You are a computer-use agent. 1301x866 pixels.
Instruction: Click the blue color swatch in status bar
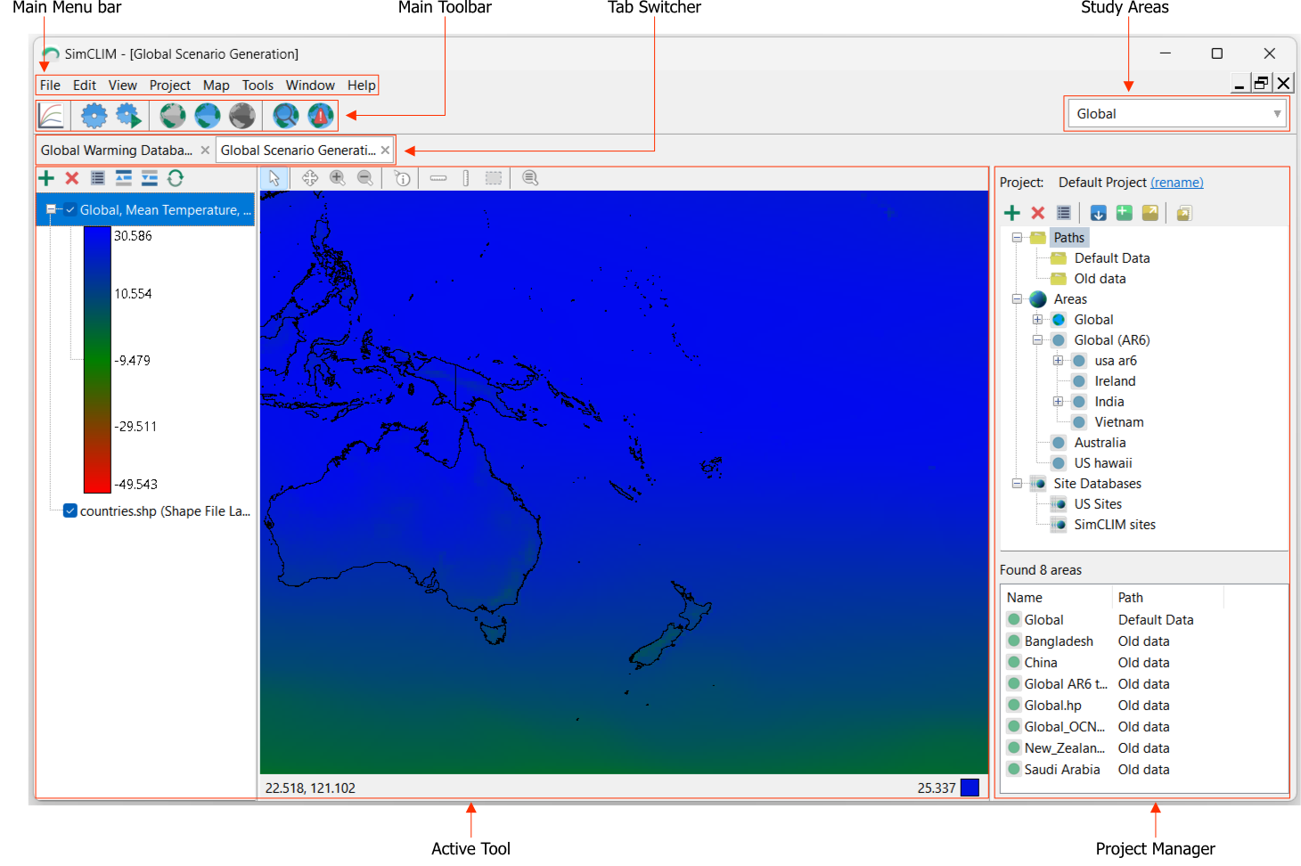(970, 788)
